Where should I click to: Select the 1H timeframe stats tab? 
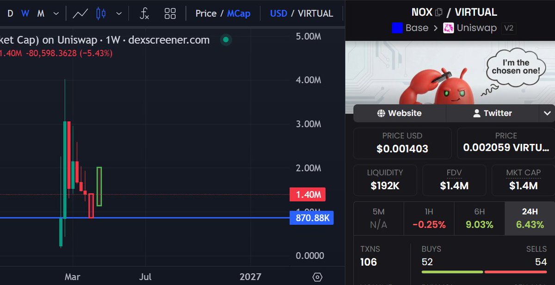click(429, 218)
